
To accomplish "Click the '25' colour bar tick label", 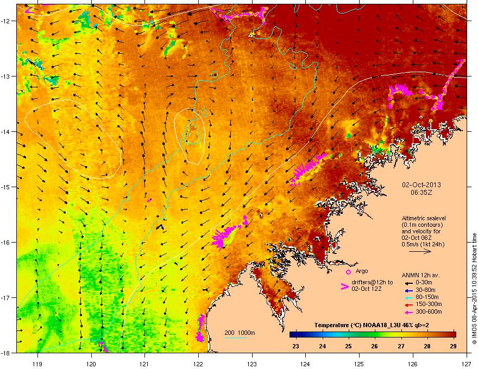I will pos(348,346).
